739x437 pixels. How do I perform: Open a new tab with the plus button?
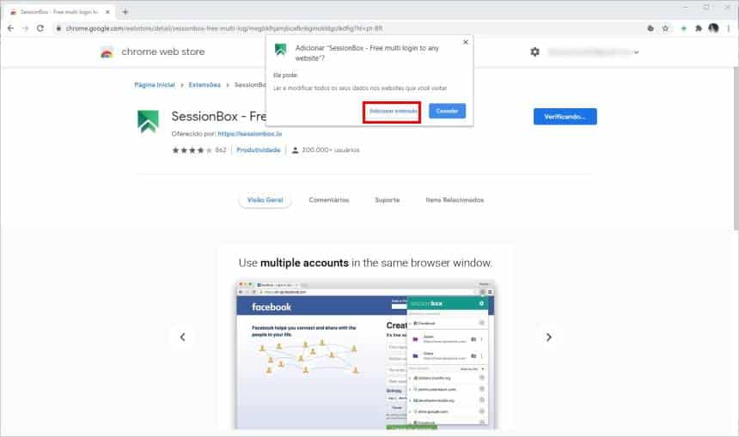(x=125, y=12)
